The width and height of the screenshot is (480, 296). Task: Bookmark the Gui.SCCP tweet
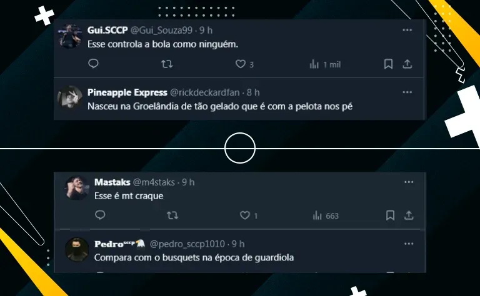388,64
